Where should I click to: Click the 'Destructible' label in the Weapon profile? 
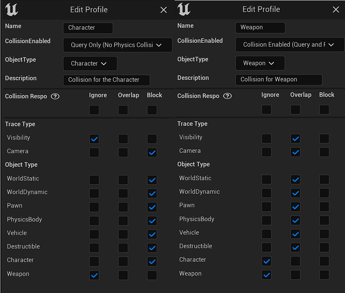pyautogui.click(x=195, y=246)
